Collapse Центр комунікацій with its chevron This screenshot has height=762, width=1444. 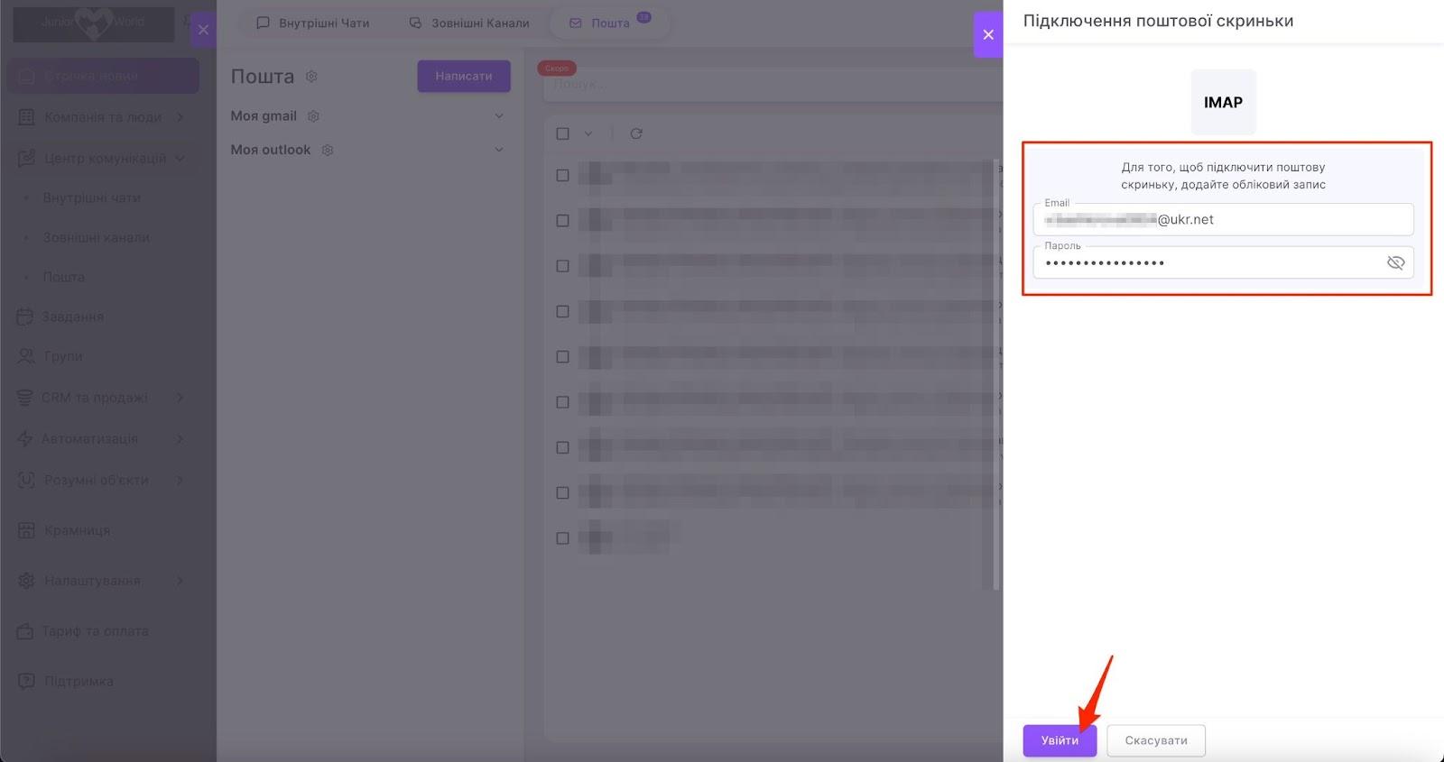[x=180, y=159]
